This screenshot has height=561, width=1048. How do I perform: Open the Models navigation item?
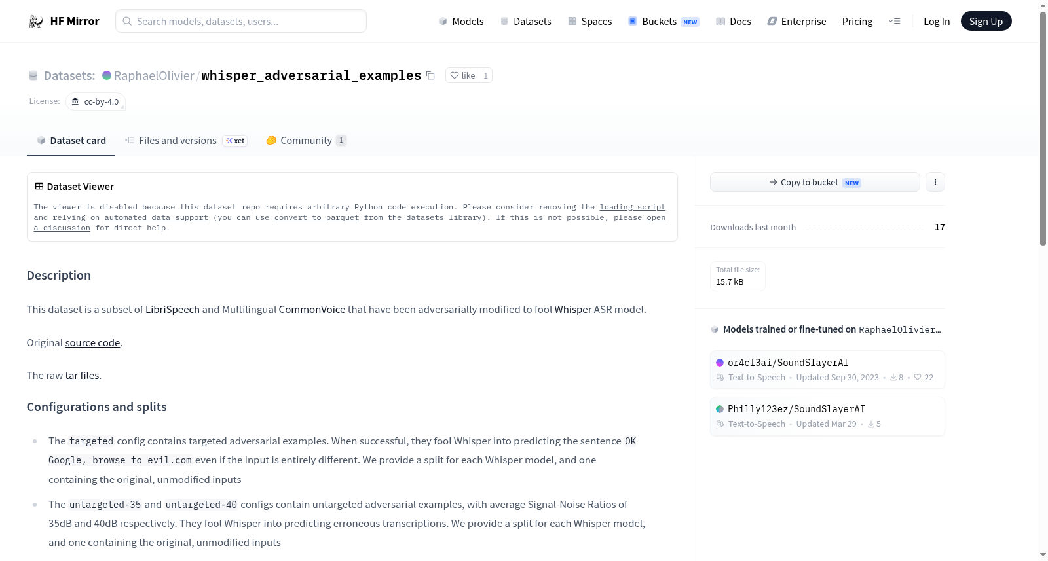pyautogui.click(x=461, y=22)
